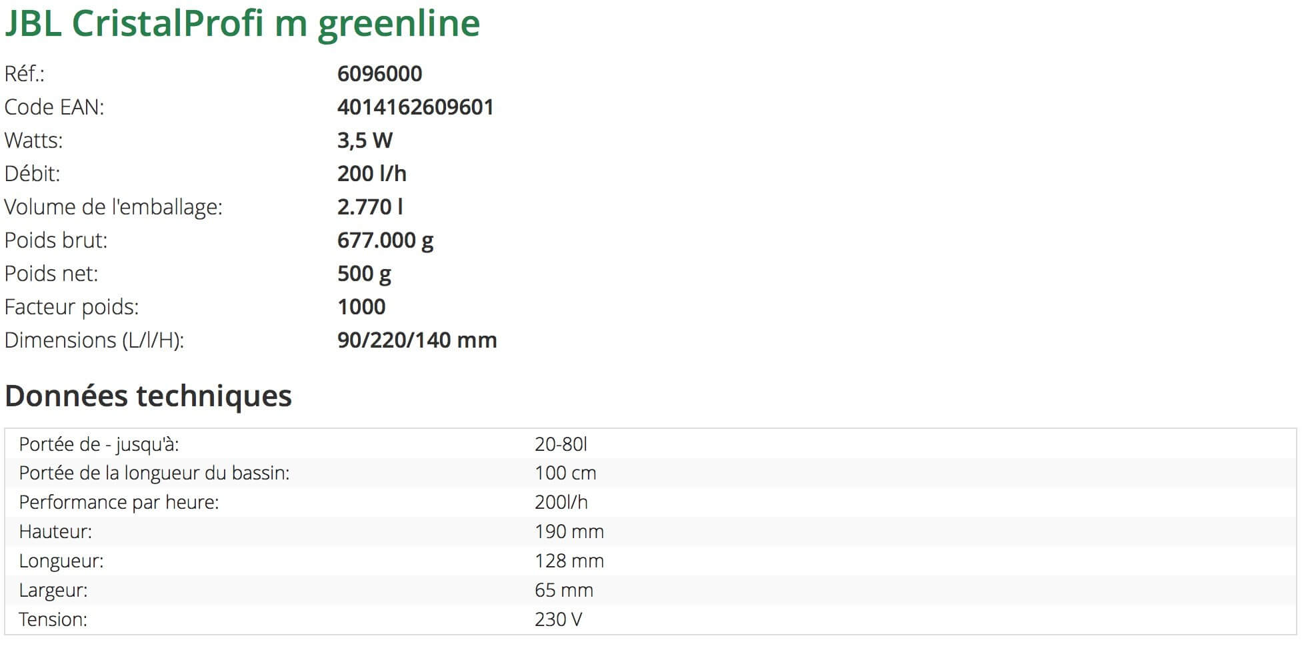Viewport: 1304px width, 646px height.
Task: Select the 200l/h performance value
Action: point(561,503)
